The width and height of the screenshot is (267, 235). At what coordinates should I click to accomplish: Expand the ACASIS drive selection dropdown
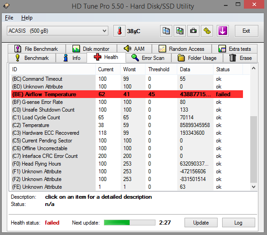coord(58,31)
